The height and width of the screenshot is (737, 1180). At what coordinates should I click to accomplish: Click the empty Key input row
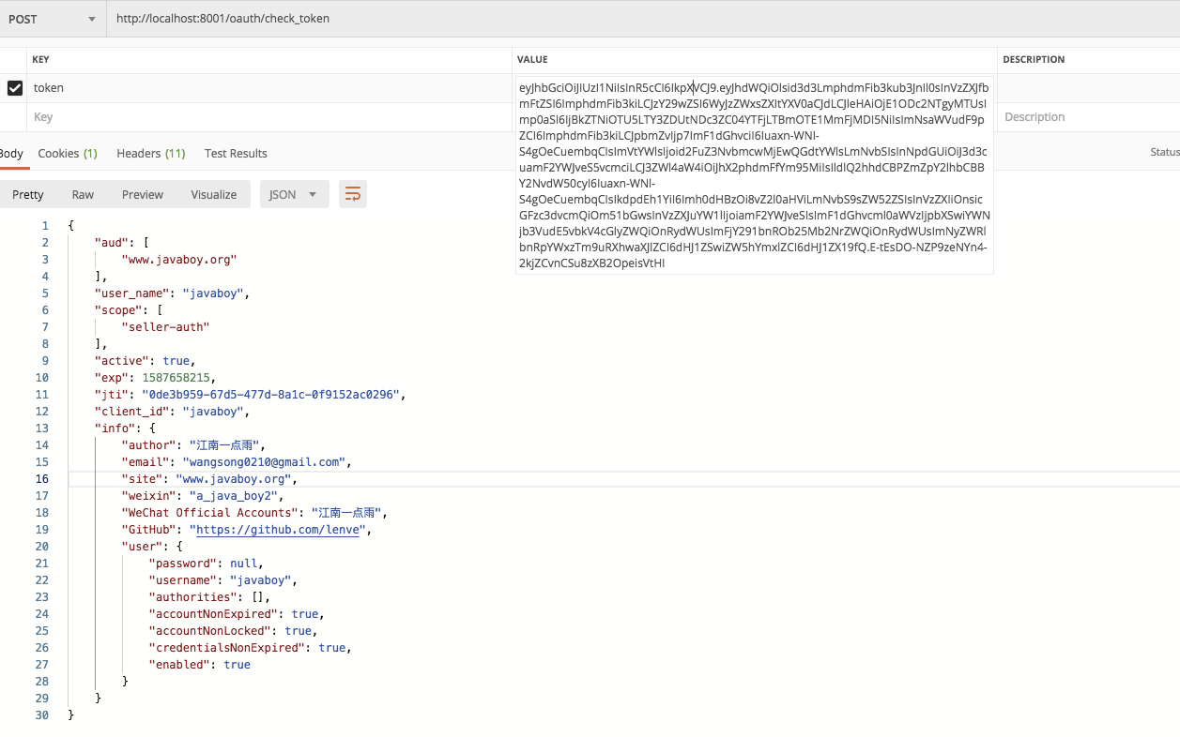point(188,116)
